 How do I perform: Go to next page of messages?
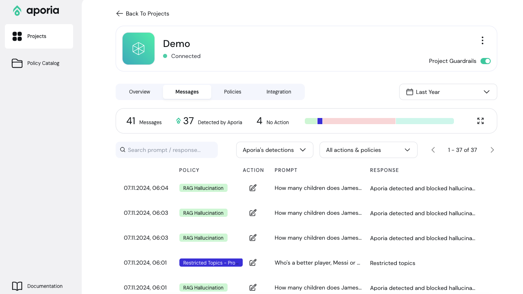(x=492, y=150)
